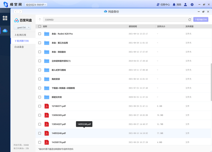Click the 12186571.pdf file icon
Viewport: 212px width, 152px height.
click(47, 106)
